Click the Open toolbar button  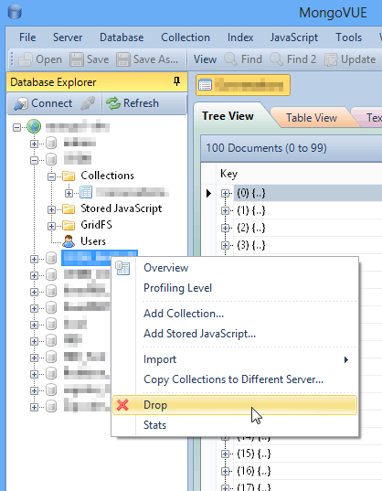pyautogui.click(x=40, y=59)
